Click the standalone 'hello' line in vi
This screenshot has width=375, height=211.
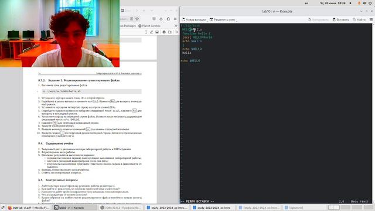click(x=186, y=53)
